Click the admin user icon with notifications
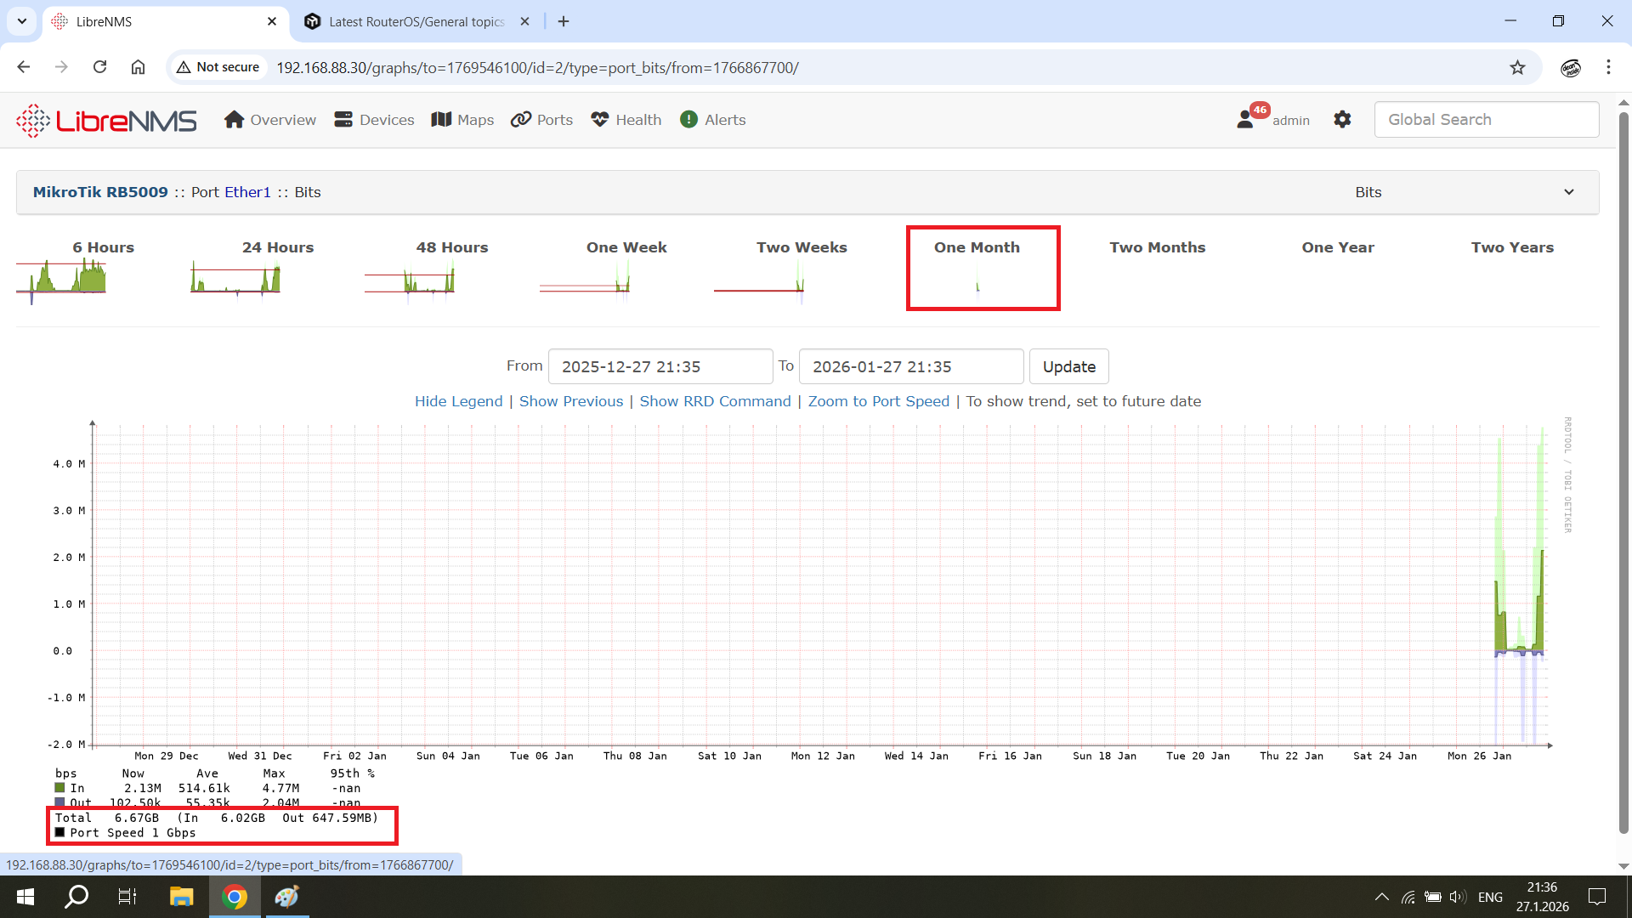The image size is (1632, 918). (x=1247, y=119)
